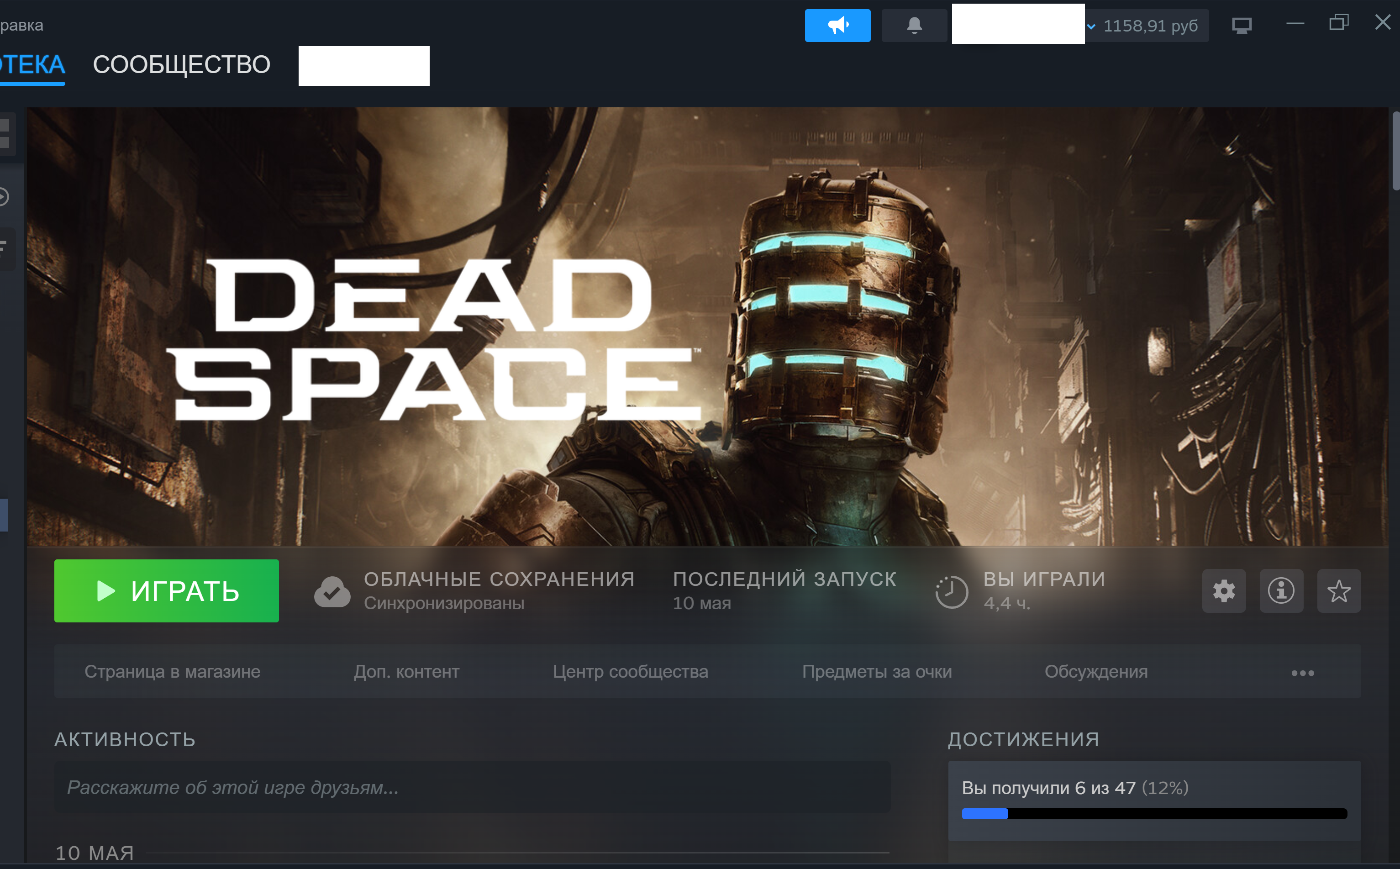Viewport: 1400px width, 869px height.
Task: Open notifications bell icon
Action: [914, 25]
